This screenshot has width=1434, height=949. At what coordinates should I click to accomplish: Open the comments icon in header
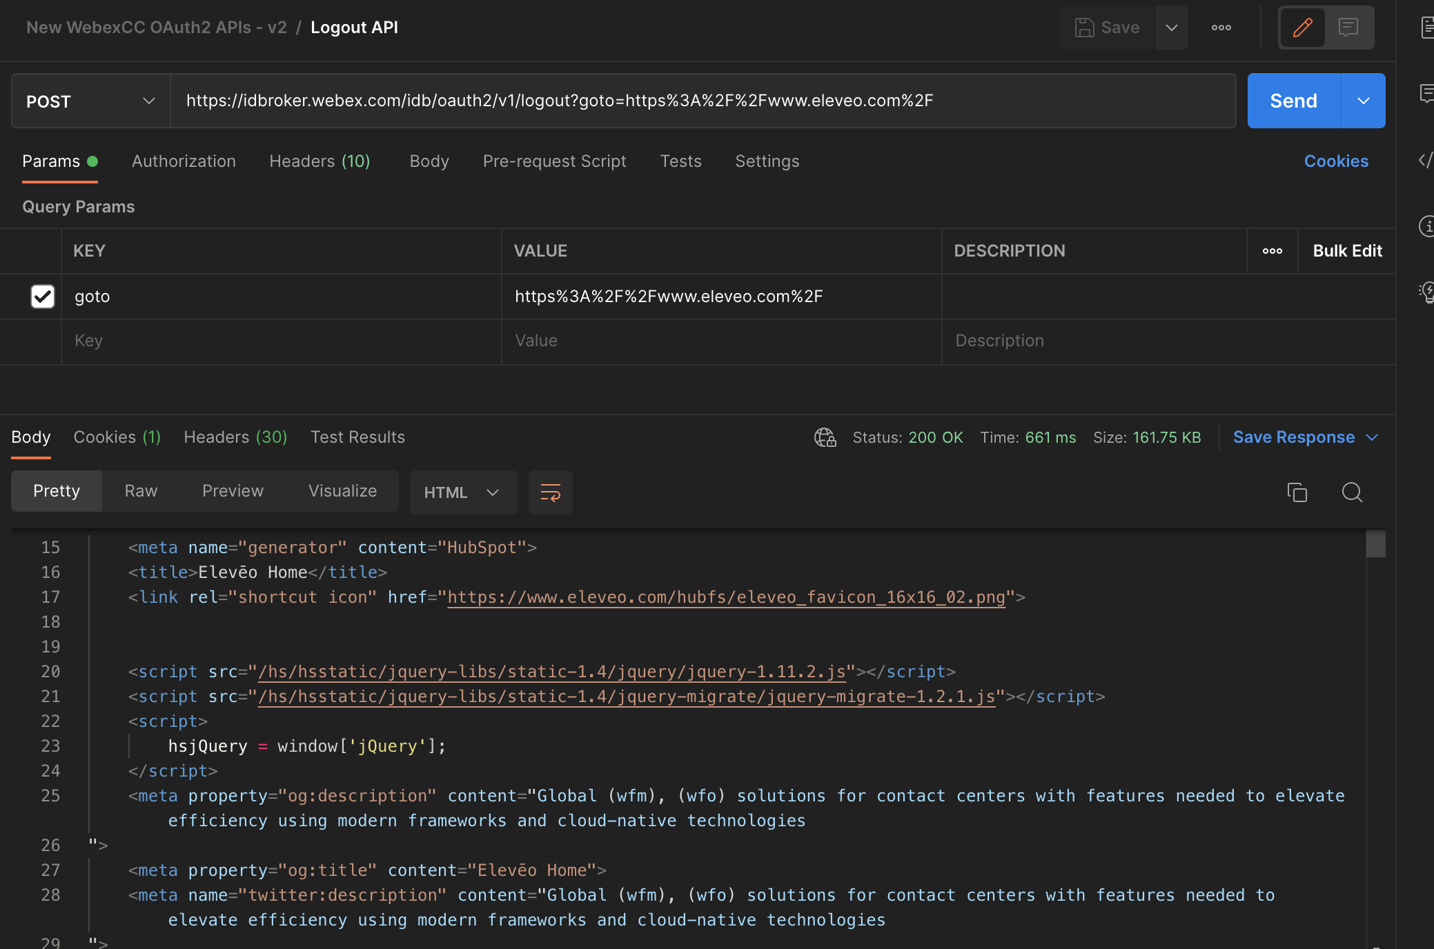click(x=1348, y=28)
